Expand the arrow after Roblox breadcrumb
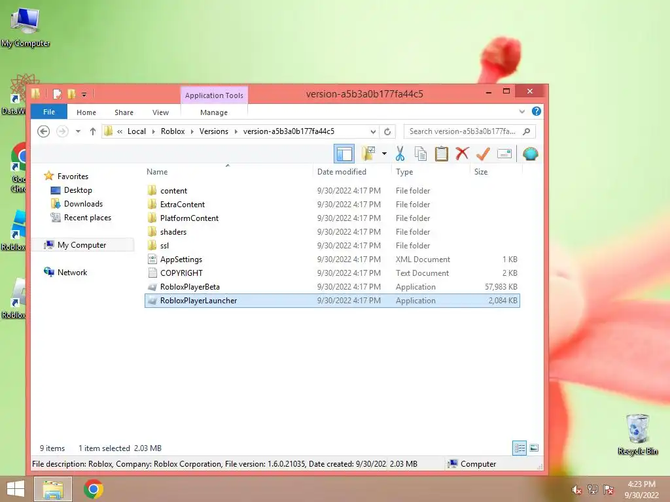The height and width of the screenshot is (502, 670). pos(192,131)
